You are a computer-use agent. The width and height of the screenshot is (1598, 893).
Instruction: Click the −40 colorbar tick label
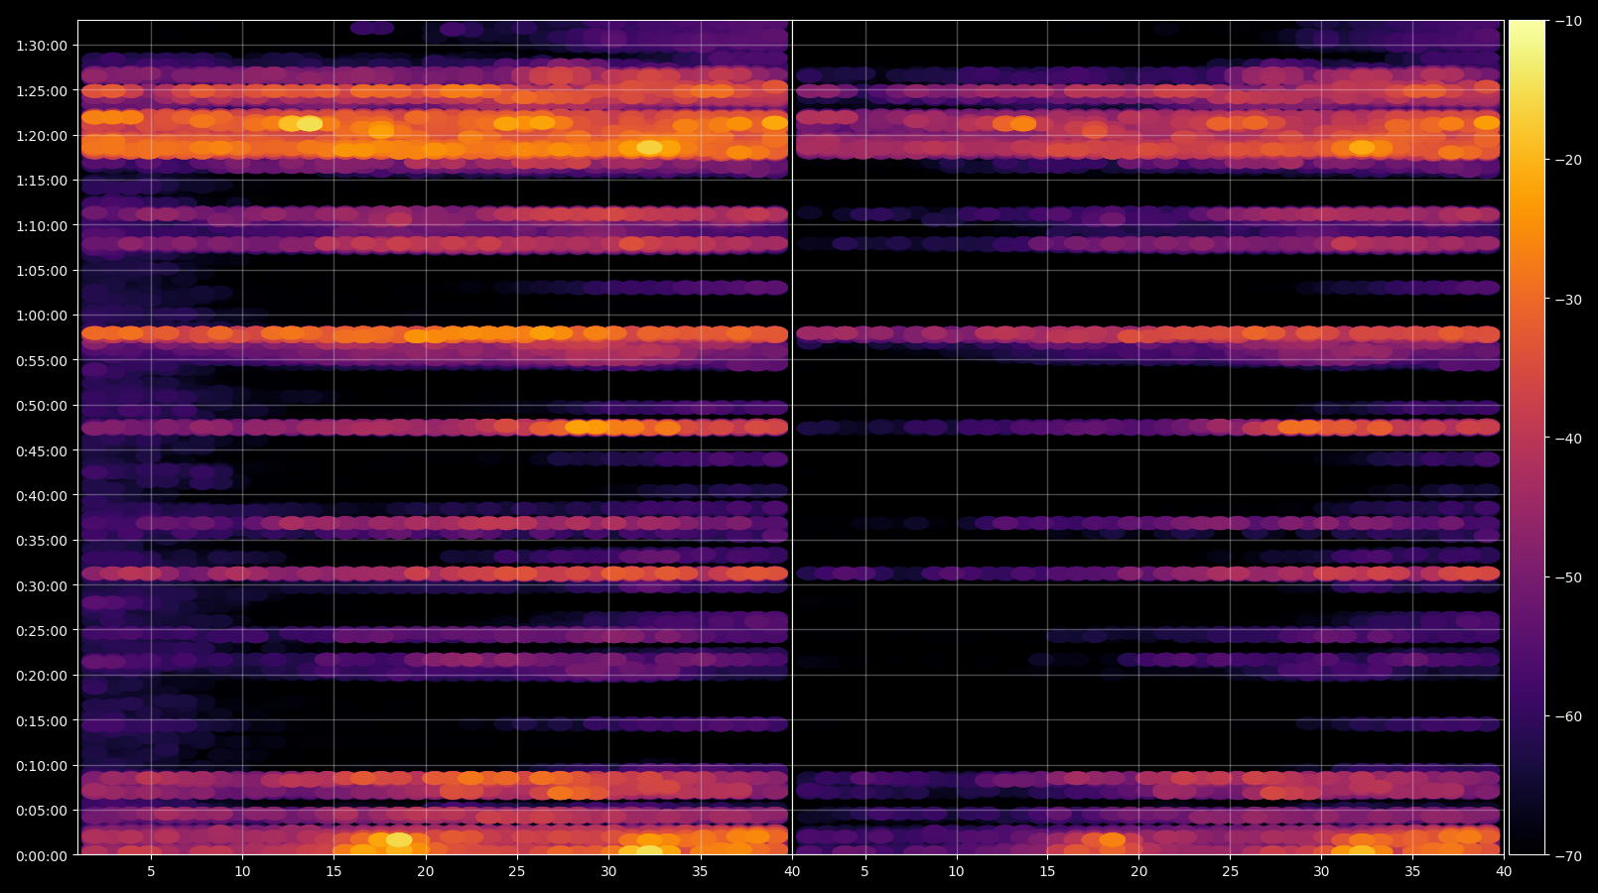[x=1569, y=439]
